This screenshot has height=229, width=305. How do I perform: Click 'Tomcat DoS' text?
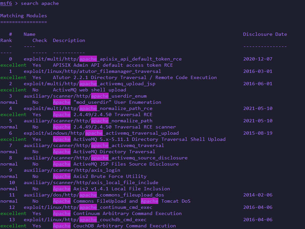[x=176, y=201]
